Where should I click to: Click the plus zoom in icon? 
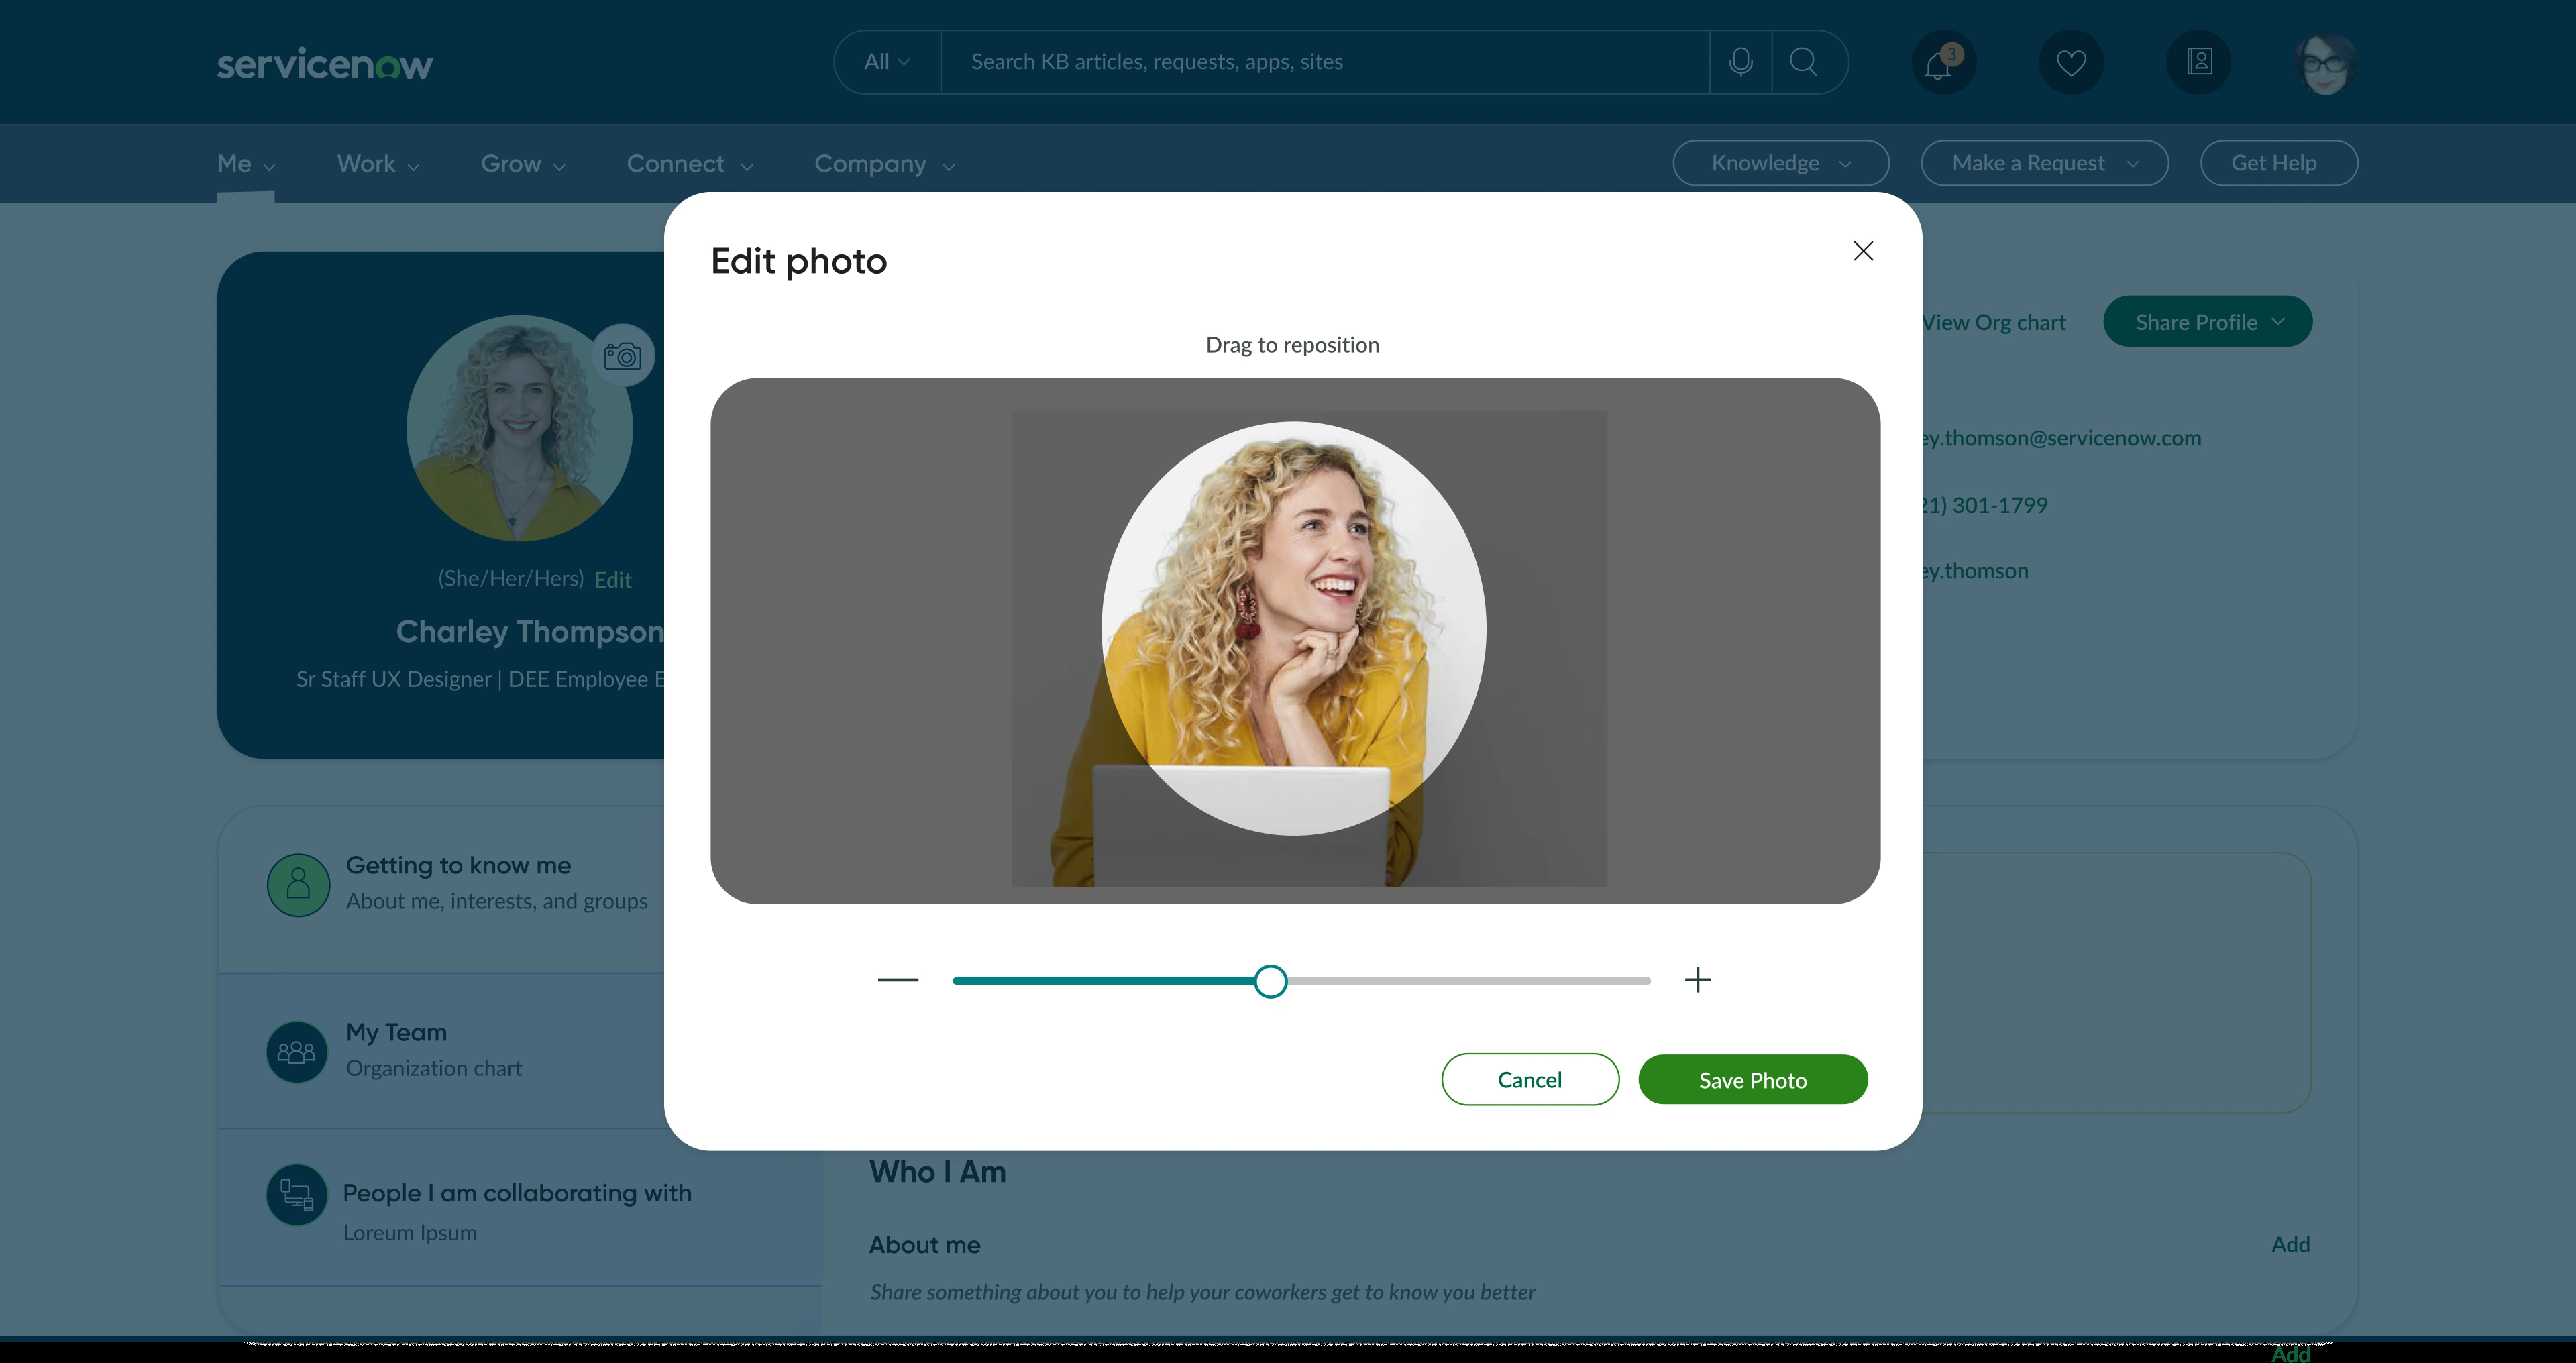point(1697,979)
